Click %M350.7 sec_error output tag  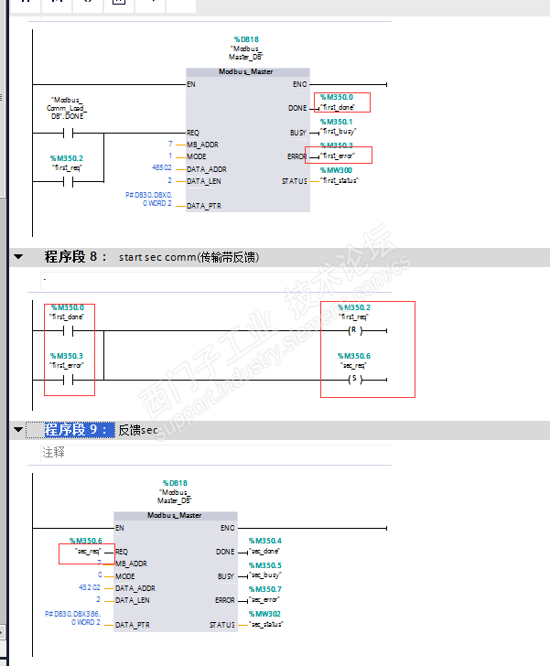point(265,595)
